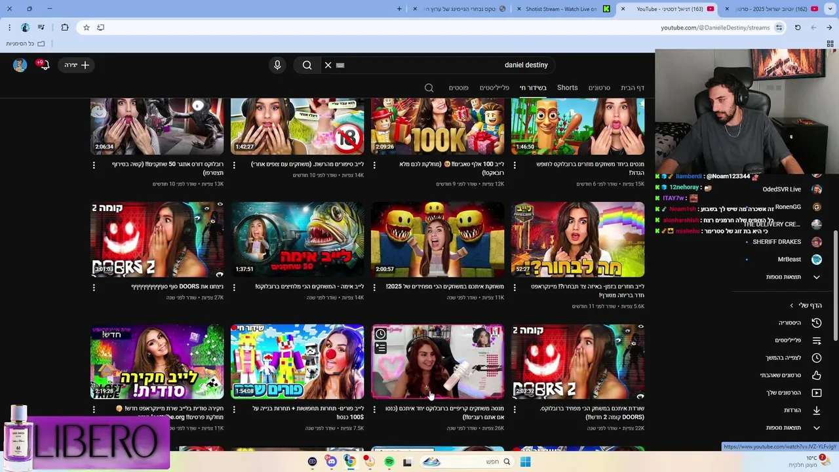Open video titled ניצחנו את DOORS
This screenshot has width=839, height=472.
click(x=177, y=286)
